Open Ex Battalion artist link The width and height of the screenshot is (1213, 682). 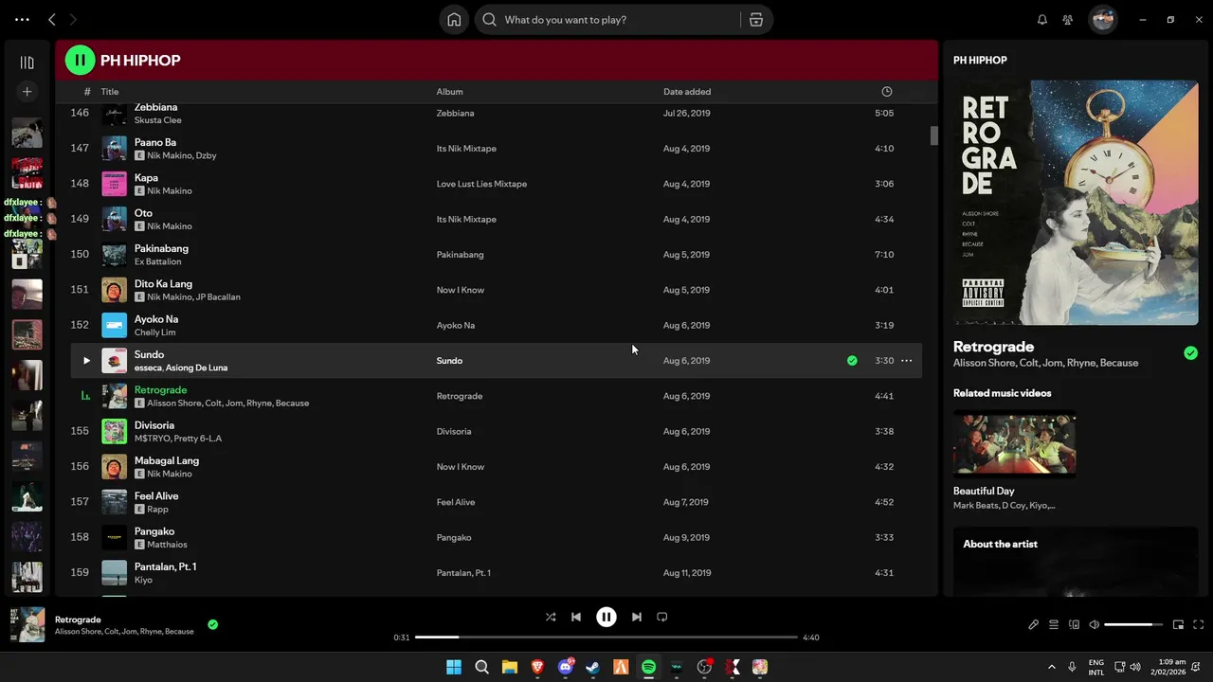pos(157,261)
